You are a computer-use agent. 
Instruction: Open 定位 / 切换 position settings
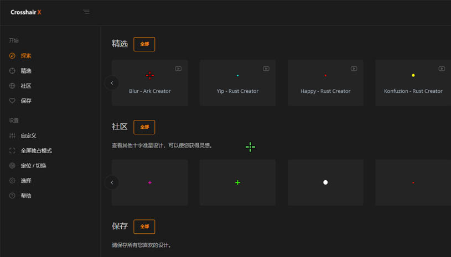point(33,165)
